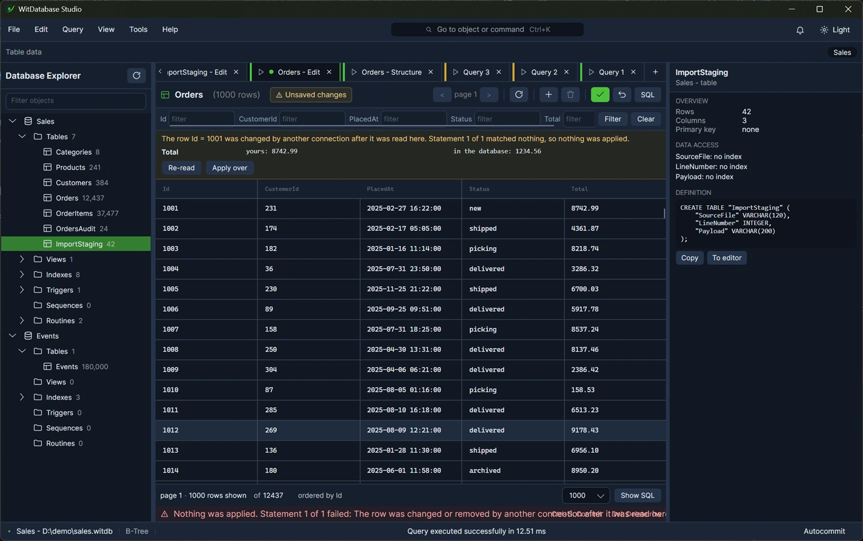Expand Sales Triggers folder
Screen dimensions: 863x541
point(22,290)
